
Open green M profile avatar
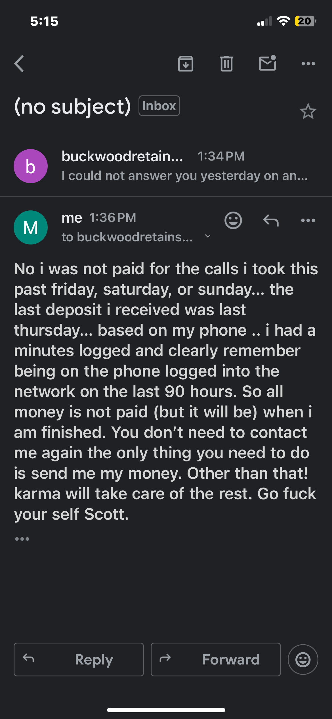coord(31,227)
